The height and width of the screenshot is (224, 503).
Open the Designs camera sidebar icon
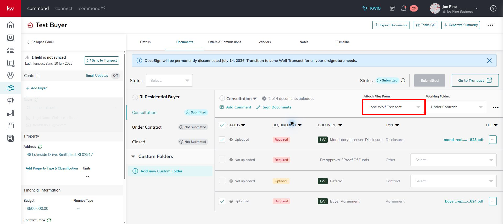coord(10,138)
